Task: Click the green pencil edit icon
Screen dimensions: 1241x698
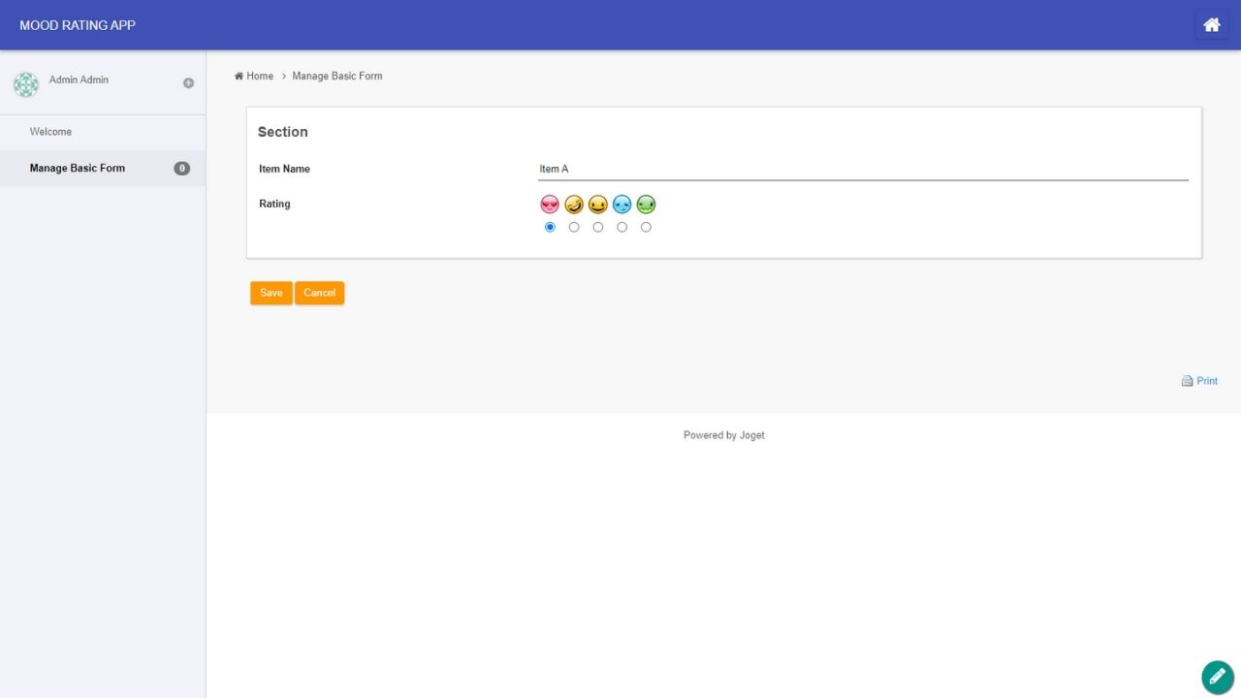Action: 1218,677
